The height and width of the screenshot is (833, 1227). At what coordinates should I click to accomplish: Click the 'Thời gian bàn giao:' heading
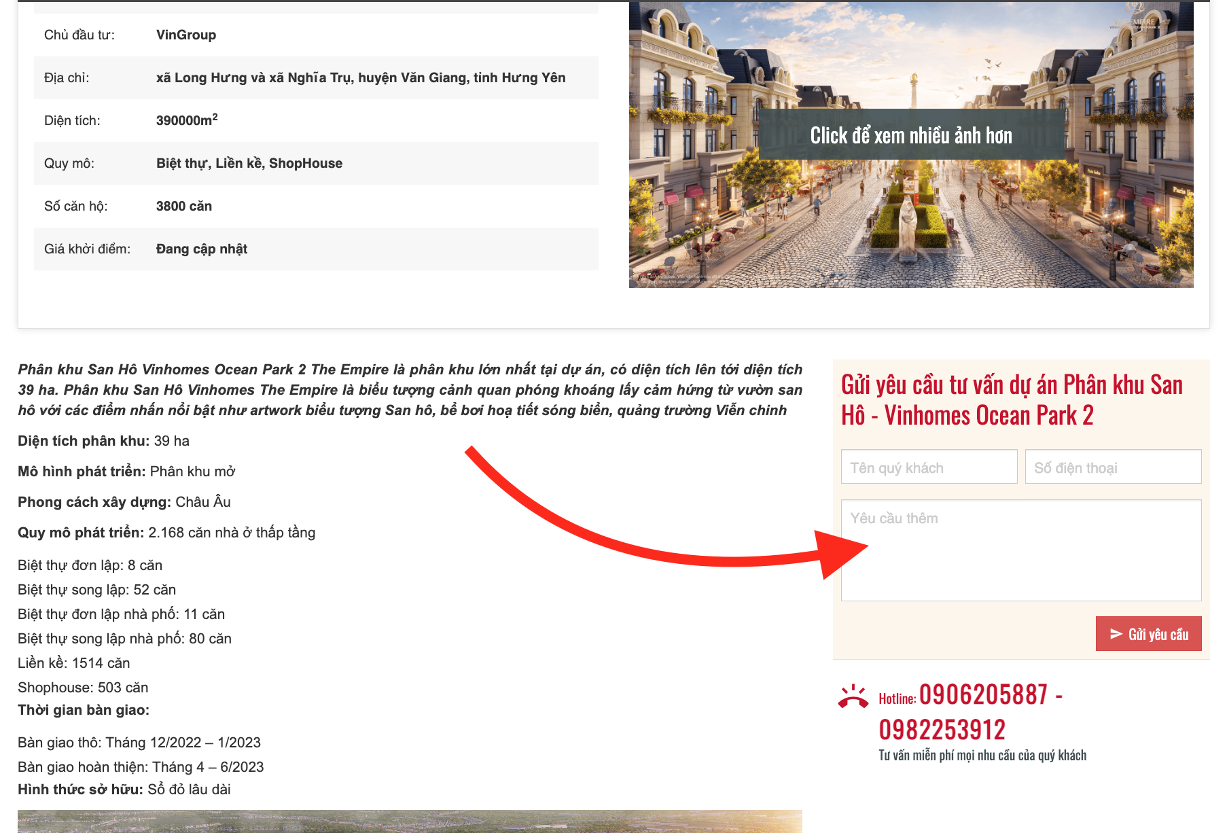click(84, 710)
